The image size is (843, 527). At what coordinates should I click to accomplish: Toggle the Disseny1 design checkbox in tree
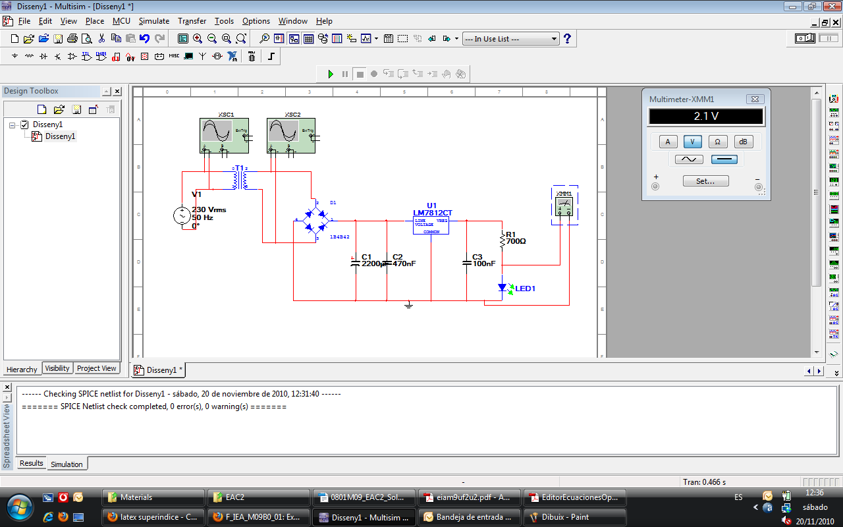[24, 125]
